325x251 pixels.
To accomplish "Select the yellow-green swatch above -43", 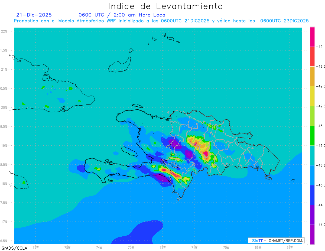I will coord(312,116).
